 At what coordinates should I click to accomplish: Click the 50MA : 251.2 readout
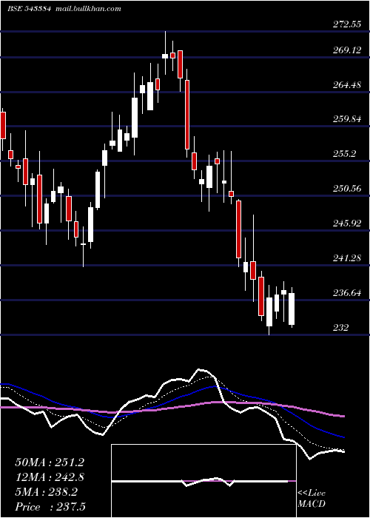[50, 462]
